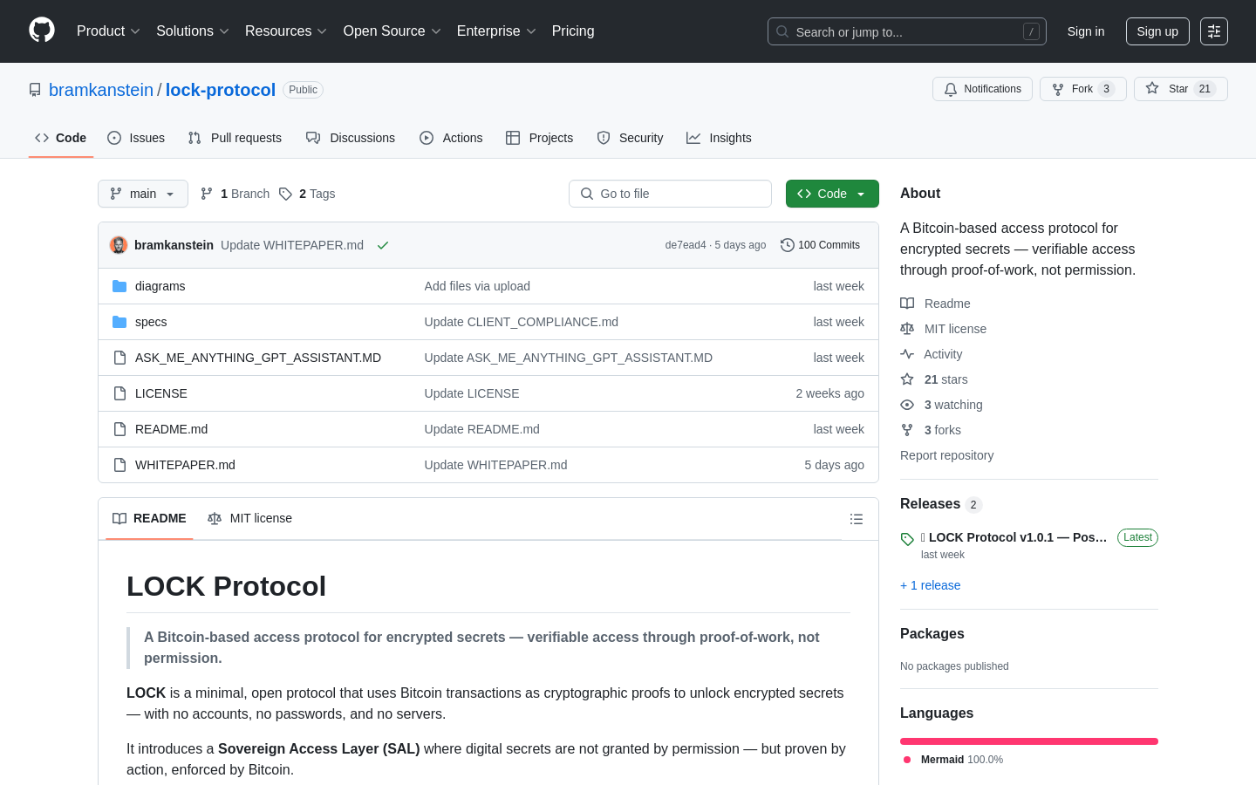Image resolution: width=1256 pixels, height=785 pixels.
Task: Click the repository icon beside bramkanstein
Action: (35, 90)
